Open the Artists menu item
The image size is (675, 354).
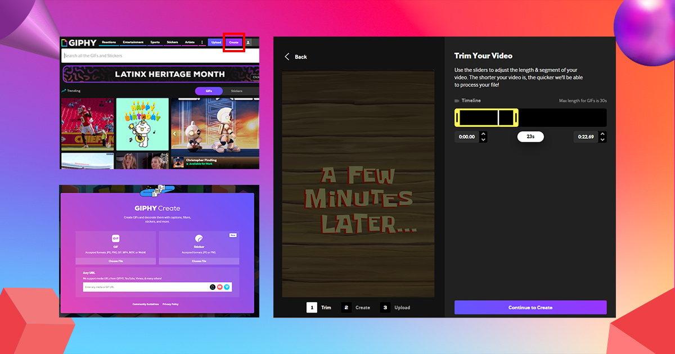[x=190, y=42]
